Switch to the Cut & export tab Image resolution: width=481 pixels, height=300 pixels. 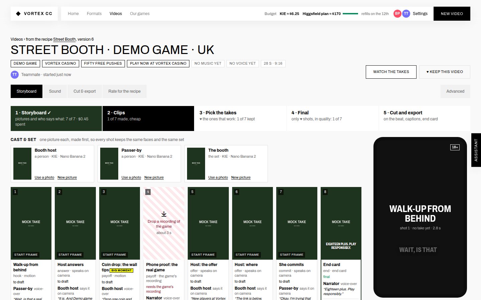coord(85,91)
